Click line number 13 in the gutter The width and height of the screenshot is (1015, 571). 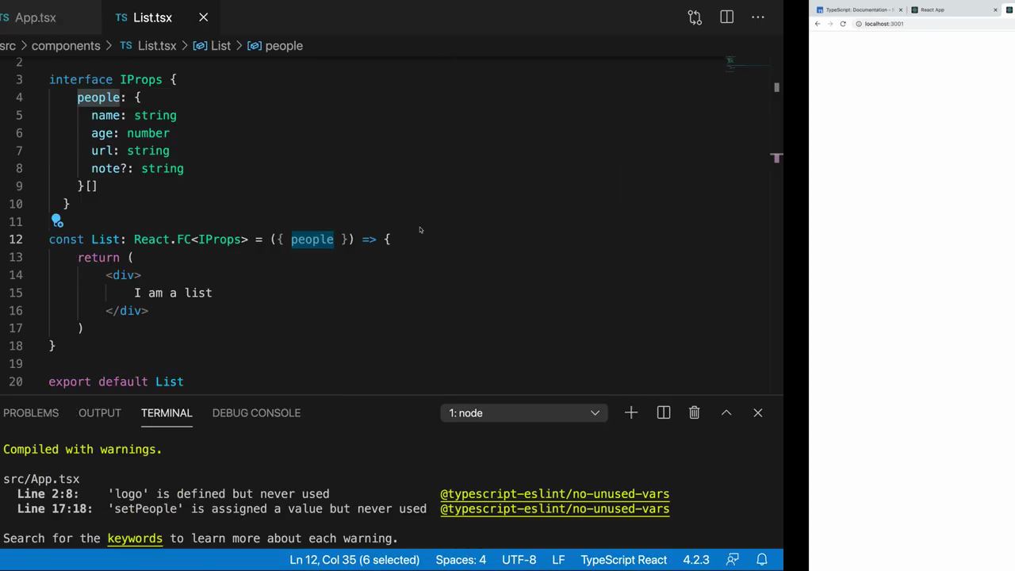pyautogui.click(x=16, y=258)
